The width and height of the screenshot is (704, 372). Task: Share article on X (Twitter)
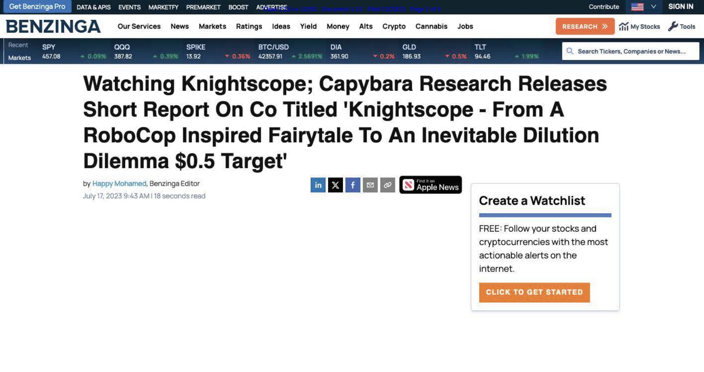click(x=335, y=185)
